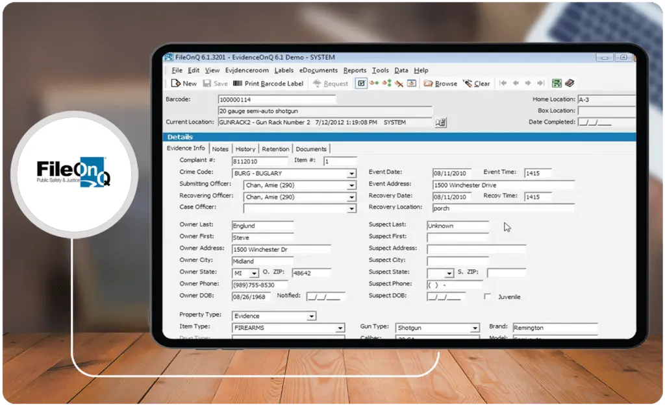This screenshot has height=406, width=665.
Task: Click the Brand field showing Remington
Action: (x=555, y=328)
